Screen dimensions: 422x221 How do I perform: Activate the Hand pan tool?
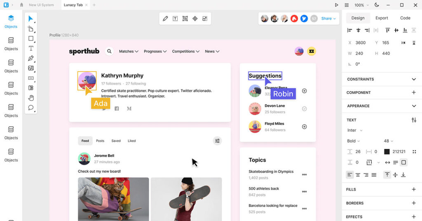(31, 98)
